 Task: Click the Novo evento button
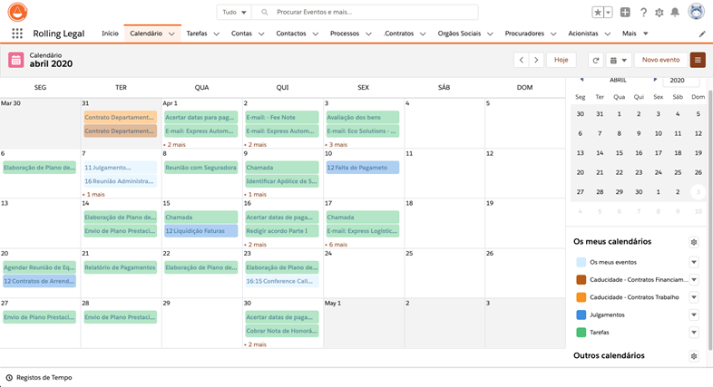[x=660, y=60]
